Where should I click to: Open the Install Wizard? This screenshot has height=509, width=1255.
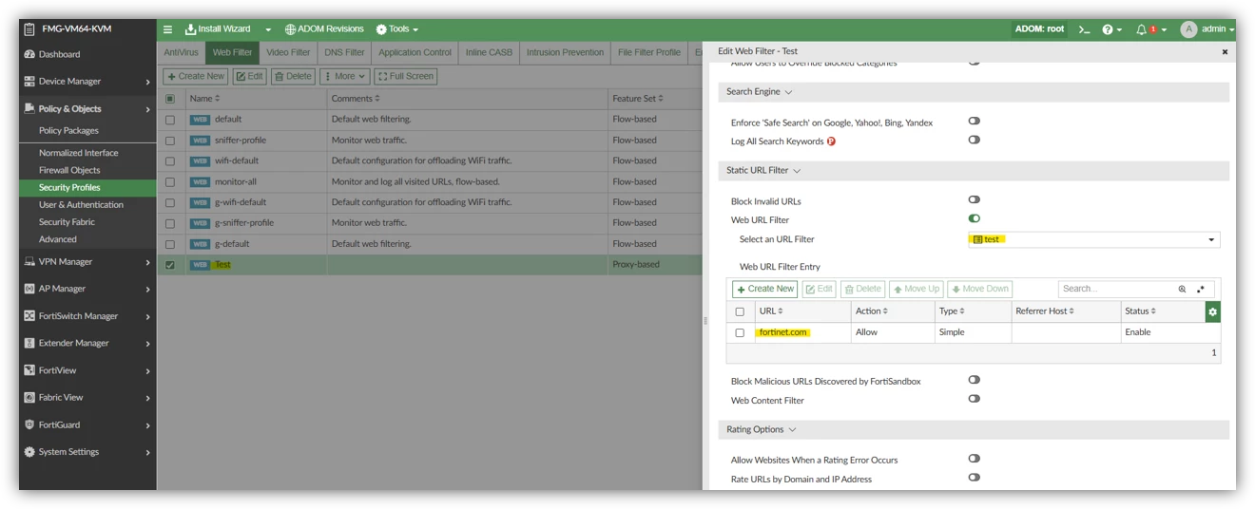[x=218, y=29]
